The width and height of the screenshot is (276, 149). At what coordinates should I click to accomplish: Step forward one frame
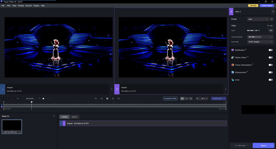point(113,98)
